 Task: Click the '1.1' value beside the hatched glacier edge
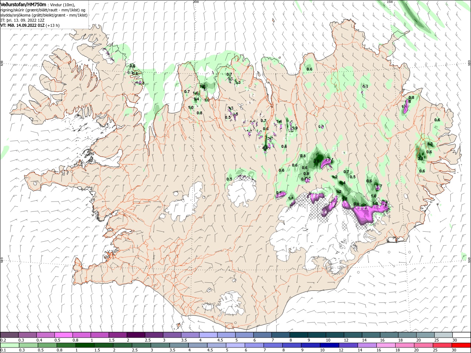(x=291, y=199)
